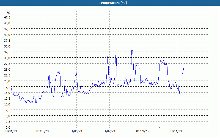Click the 15,0 y-axis label
This screenshot has width=220, height=138.
click(7, 93)
